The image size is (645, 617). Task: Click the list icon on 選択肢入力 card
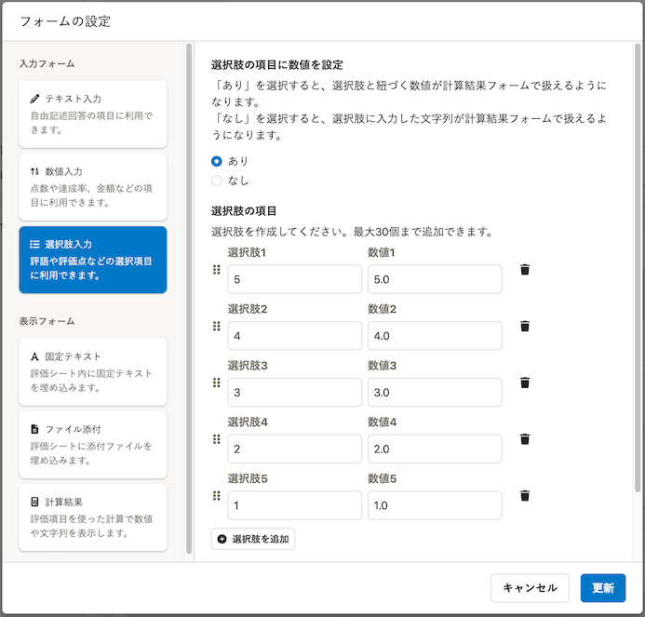click(34, 245)
